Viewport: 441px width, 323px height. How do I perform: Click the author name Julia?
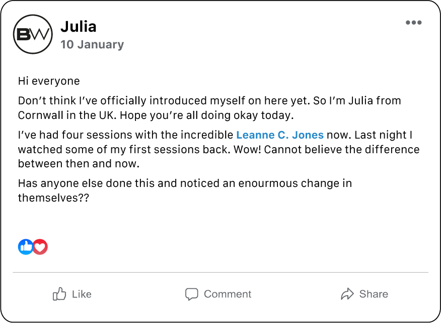[x=79, y=26]
